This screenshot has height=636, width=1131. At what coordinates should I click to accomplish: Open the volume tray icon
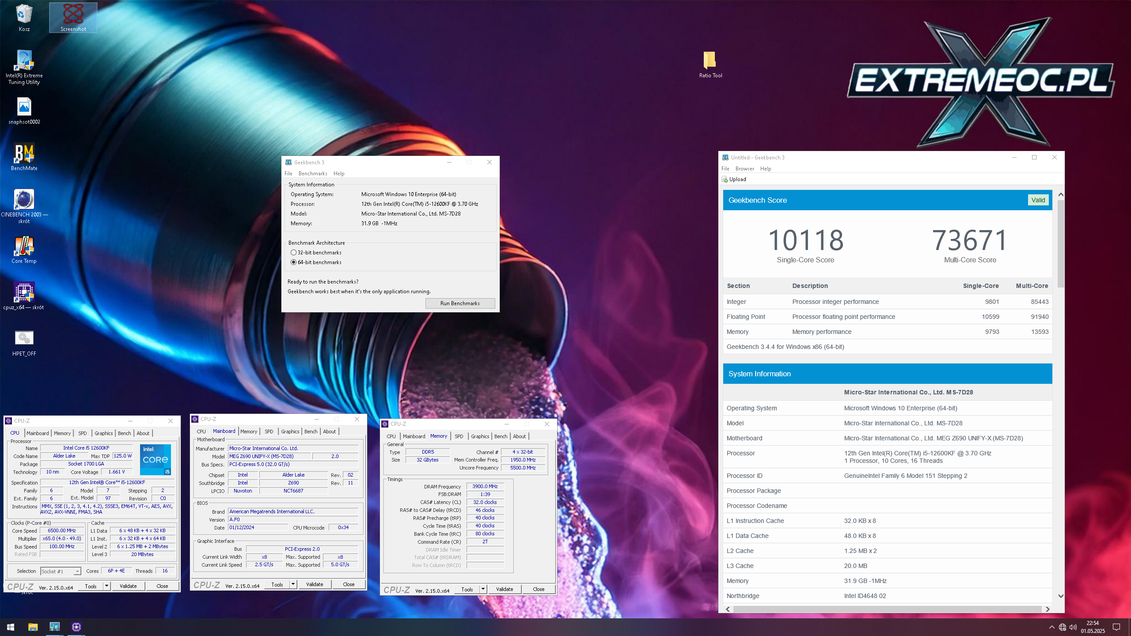[1073, 627]
